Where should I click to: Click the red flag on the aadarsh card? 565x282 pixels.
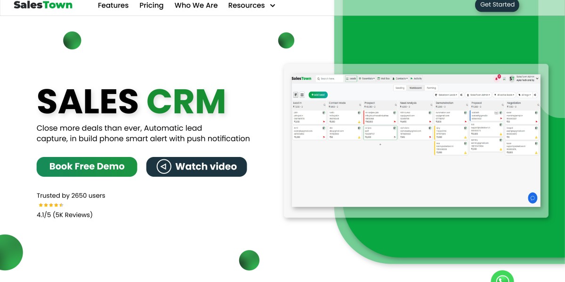[501, 118]
